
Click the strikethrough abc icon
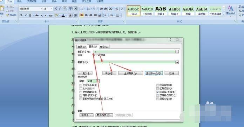coord(37,15)
